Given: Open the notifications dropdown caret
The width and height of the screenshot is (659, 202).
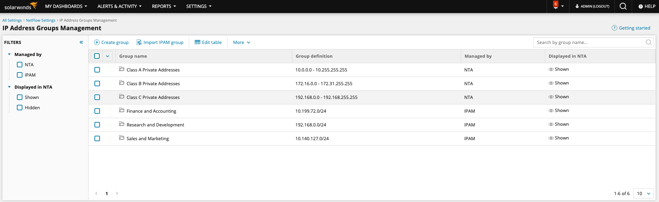Looking at the screenshot, I should [562, 6].
